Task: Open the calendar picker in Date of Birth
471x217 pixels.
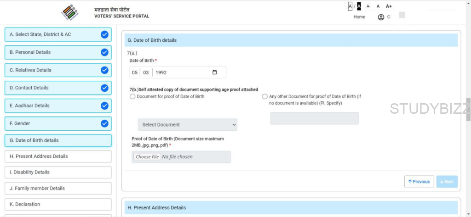Action: point(215,72)
